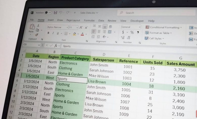The image size is (197, 119).
Task: Open the Aptos Narrow font dropdown
Action: click(x=58, y=27)
